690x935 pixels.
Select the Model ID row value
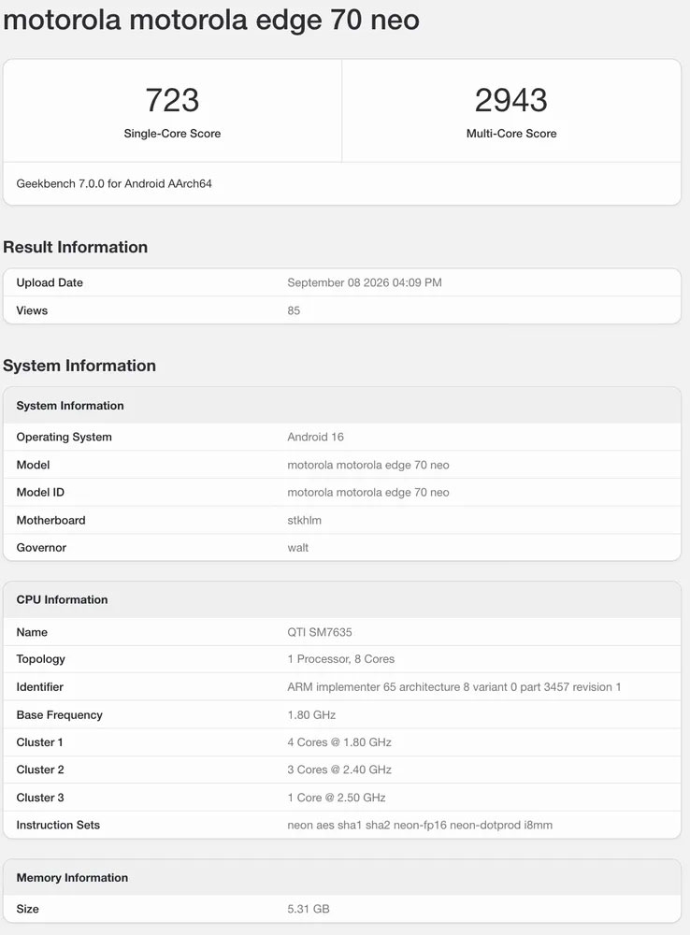(368, 493)
